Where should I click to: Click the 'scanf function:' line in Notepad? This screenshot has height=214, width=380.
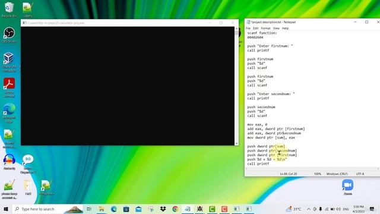point(262,33)
